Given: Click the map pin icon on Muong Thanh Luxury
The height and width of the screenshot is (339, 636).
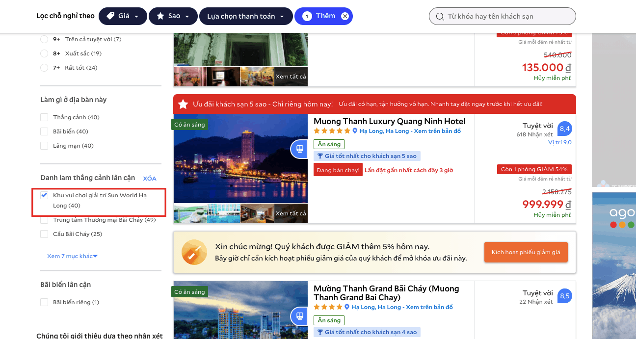Looking at the screenshot, I should pyautogui.click(x=355, y=131).
